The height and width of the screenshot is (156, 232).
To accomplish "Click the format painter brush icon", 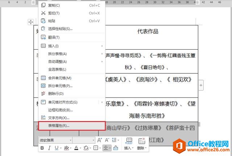I will tap(116, 148).
